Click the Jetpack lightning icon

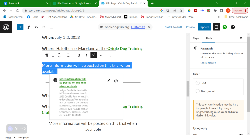(225, 27)
